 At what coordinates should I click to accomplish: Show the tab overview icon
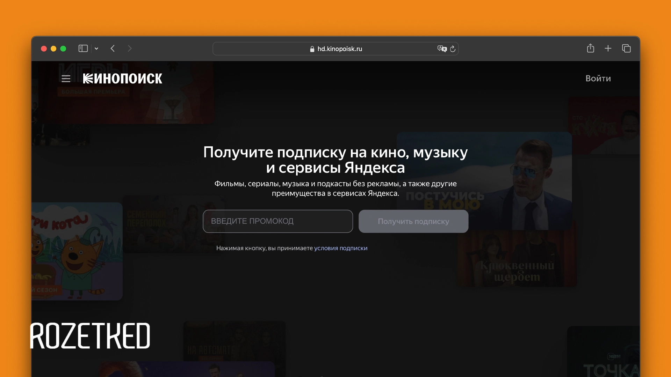(x=626, y=49)
